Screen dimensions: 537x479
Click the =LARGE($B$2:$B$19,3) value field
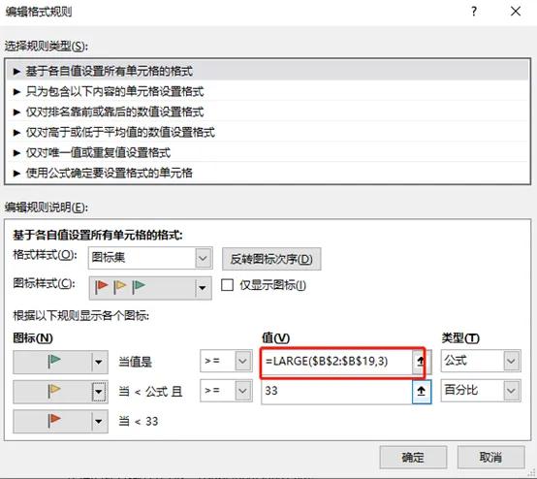coord(336,361)
